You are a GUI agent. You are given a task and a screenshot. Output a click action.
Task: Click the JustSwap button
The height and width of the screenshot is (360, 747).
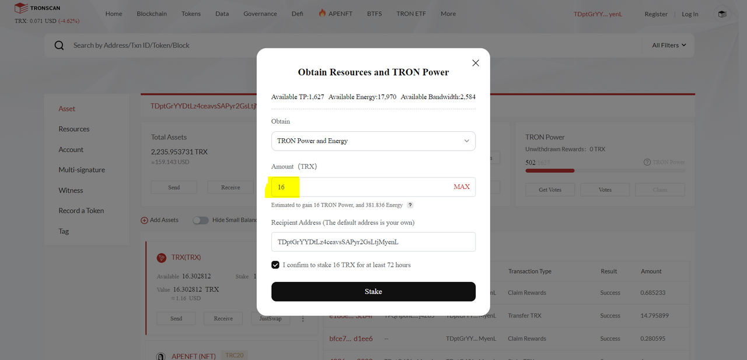point(270,319)
